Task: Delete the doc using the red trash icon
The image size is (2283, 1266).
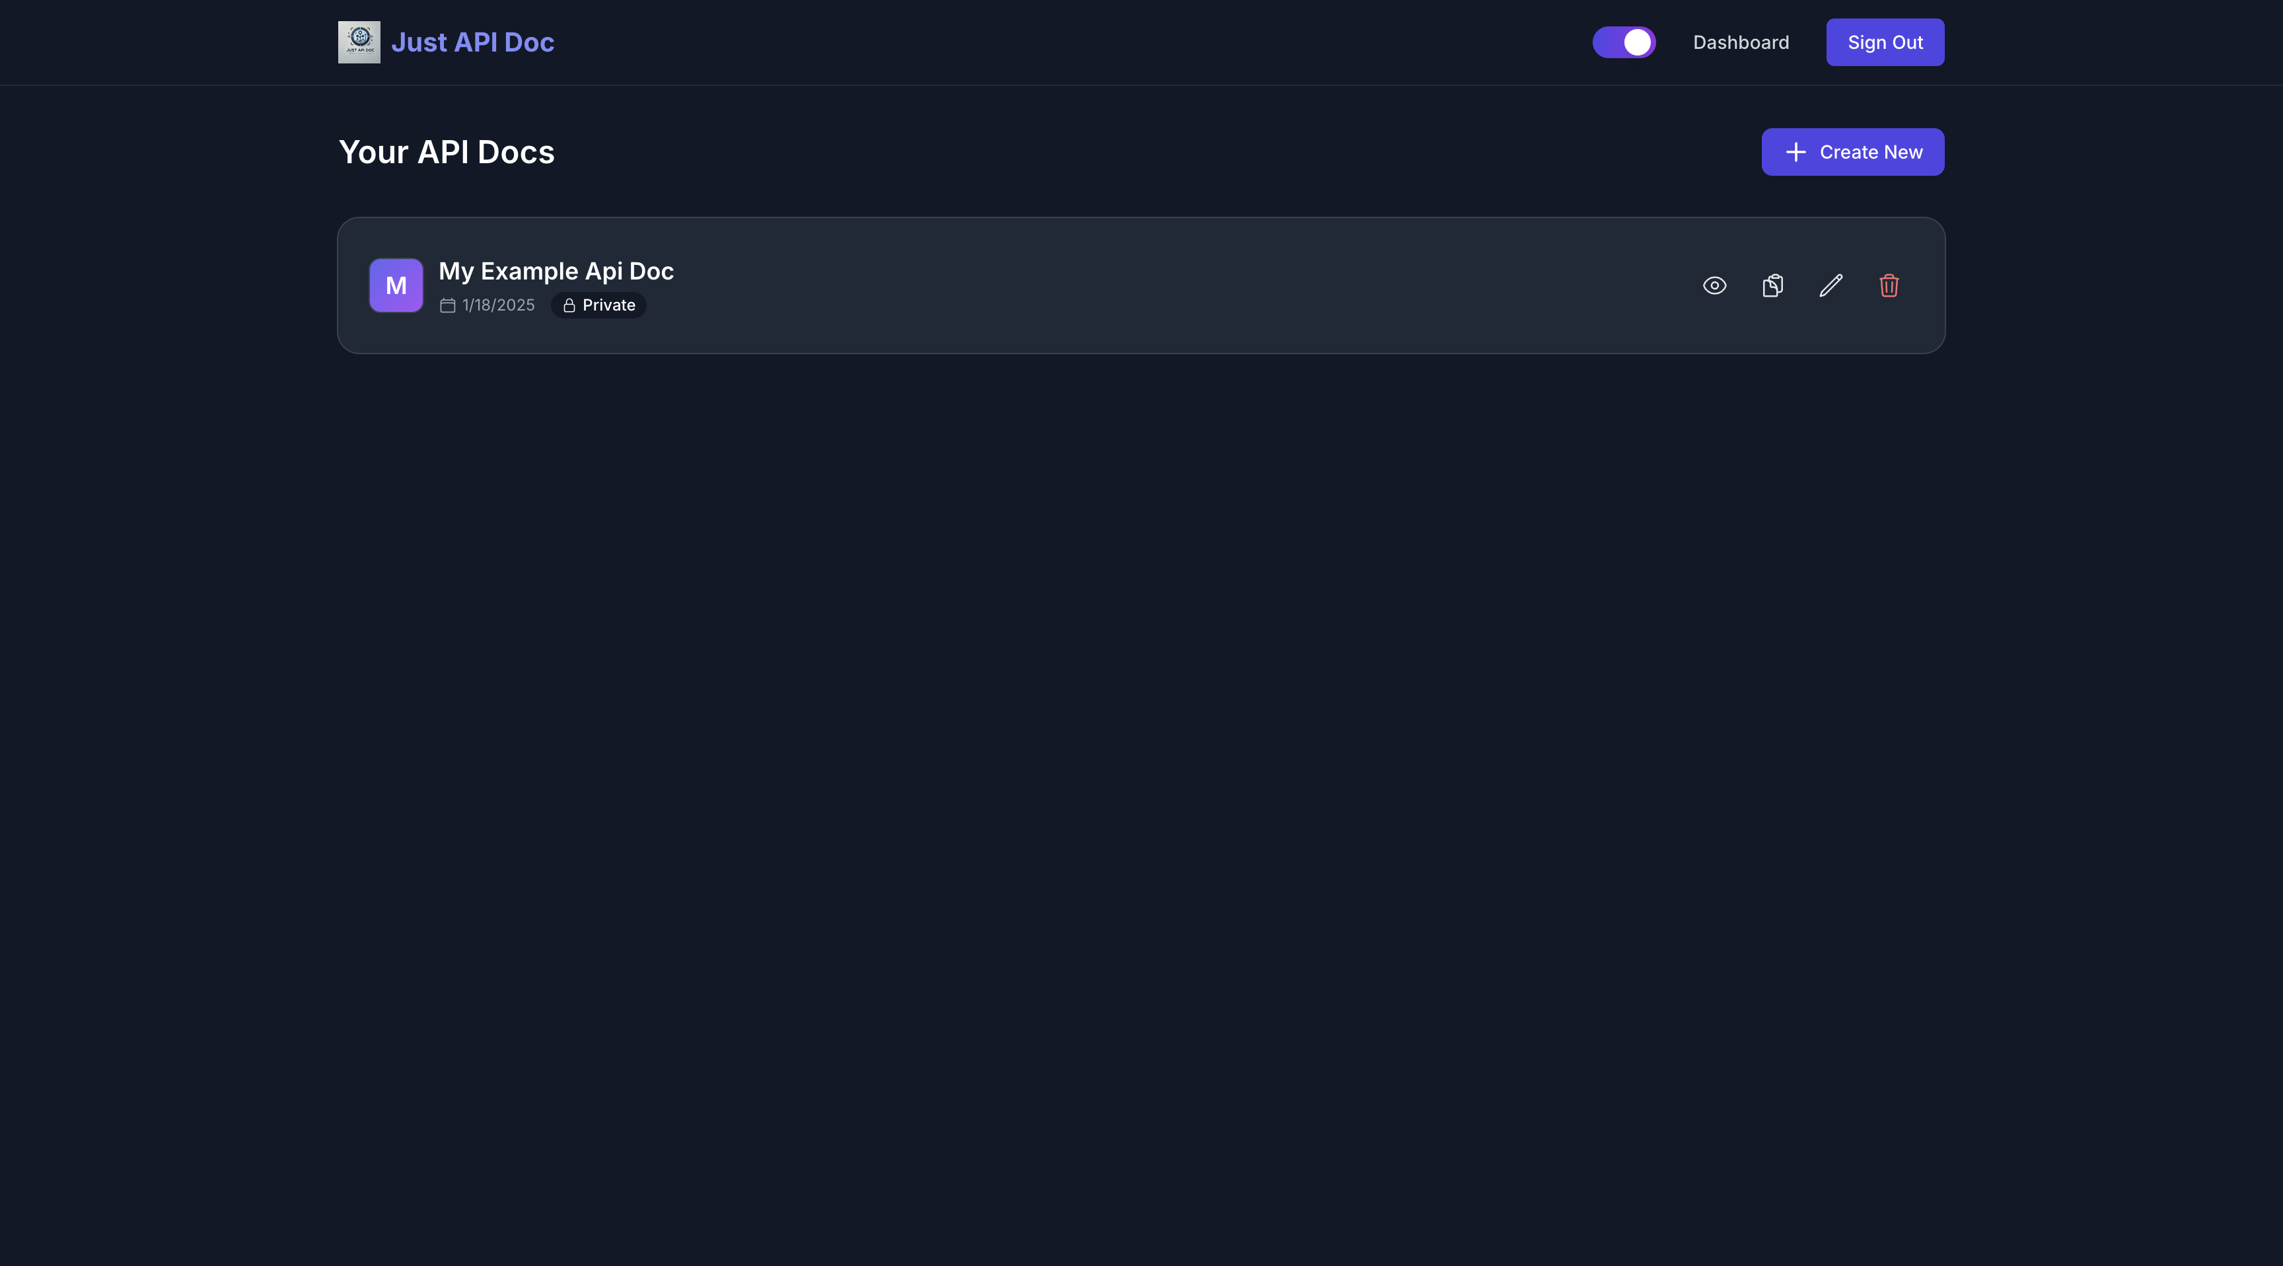Action: click(1889, 285)
